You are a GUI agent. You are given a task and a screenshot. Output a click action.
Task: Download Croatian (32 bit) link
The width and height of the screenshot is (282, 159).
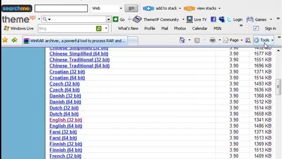(x=67, y=72)
